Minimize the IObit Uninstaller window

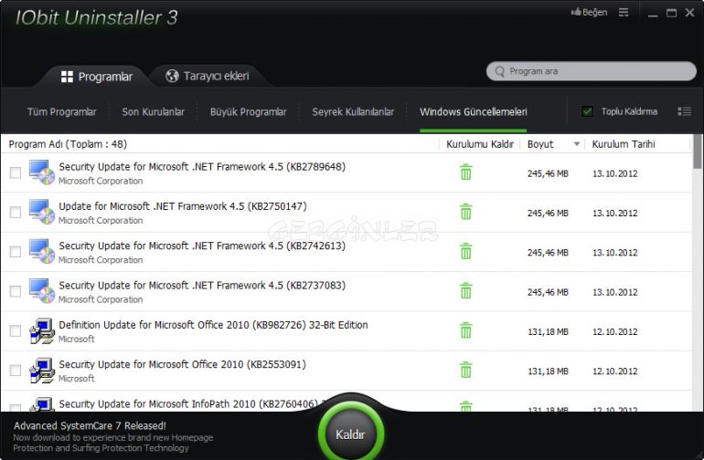coord(653,14)
